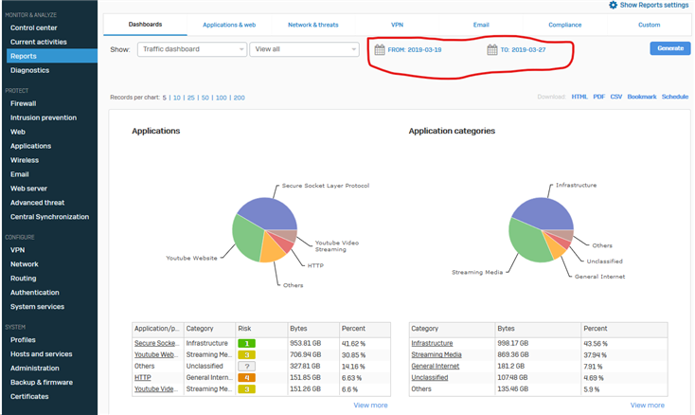Click the Schedule link
This screenshot has height=415, width=695.
pyautogui.click(x=674, y=97)
